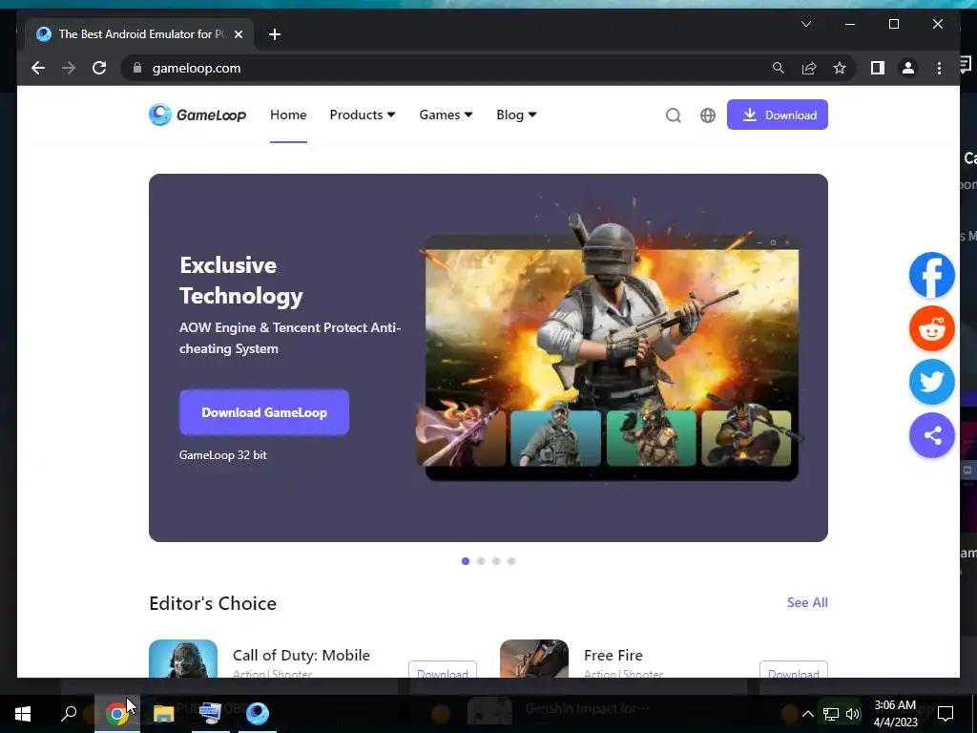The image size is (977, 733).
Task: Open Chrome side panel icon
Action: pyautogui.click(x=878, y=68)
